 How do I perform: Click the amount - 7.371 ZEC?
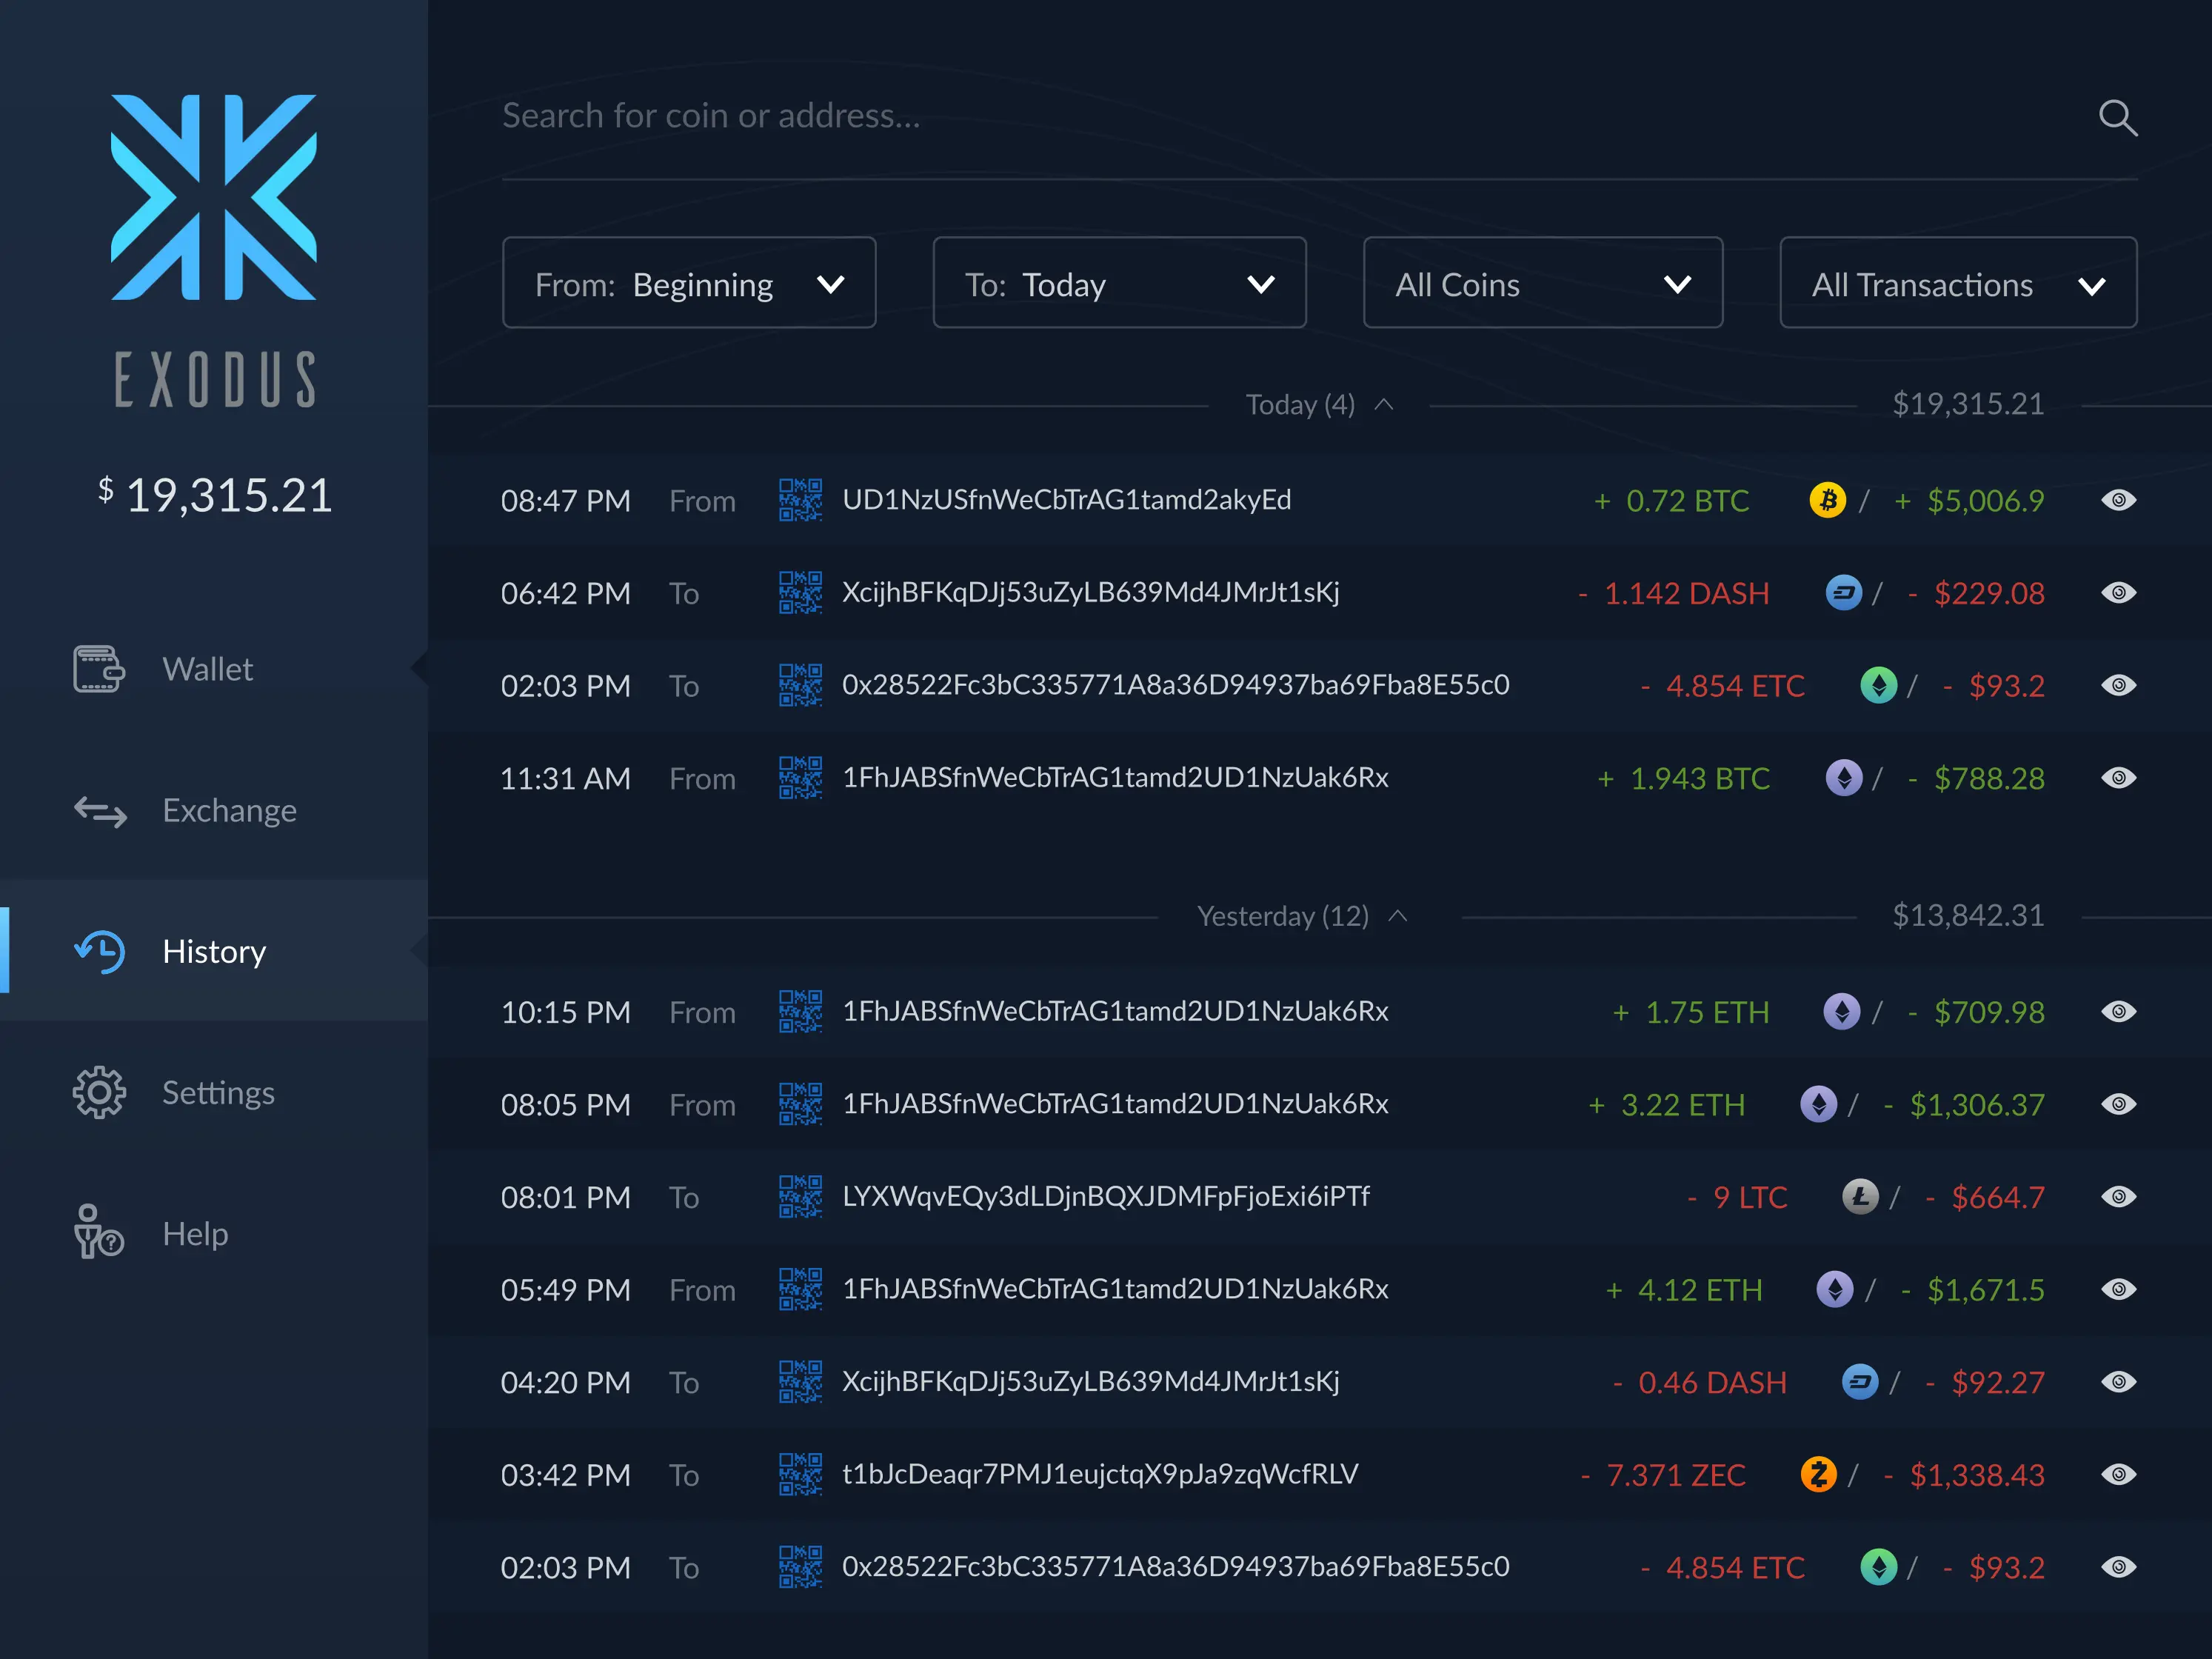[x=1663, y=1475]
